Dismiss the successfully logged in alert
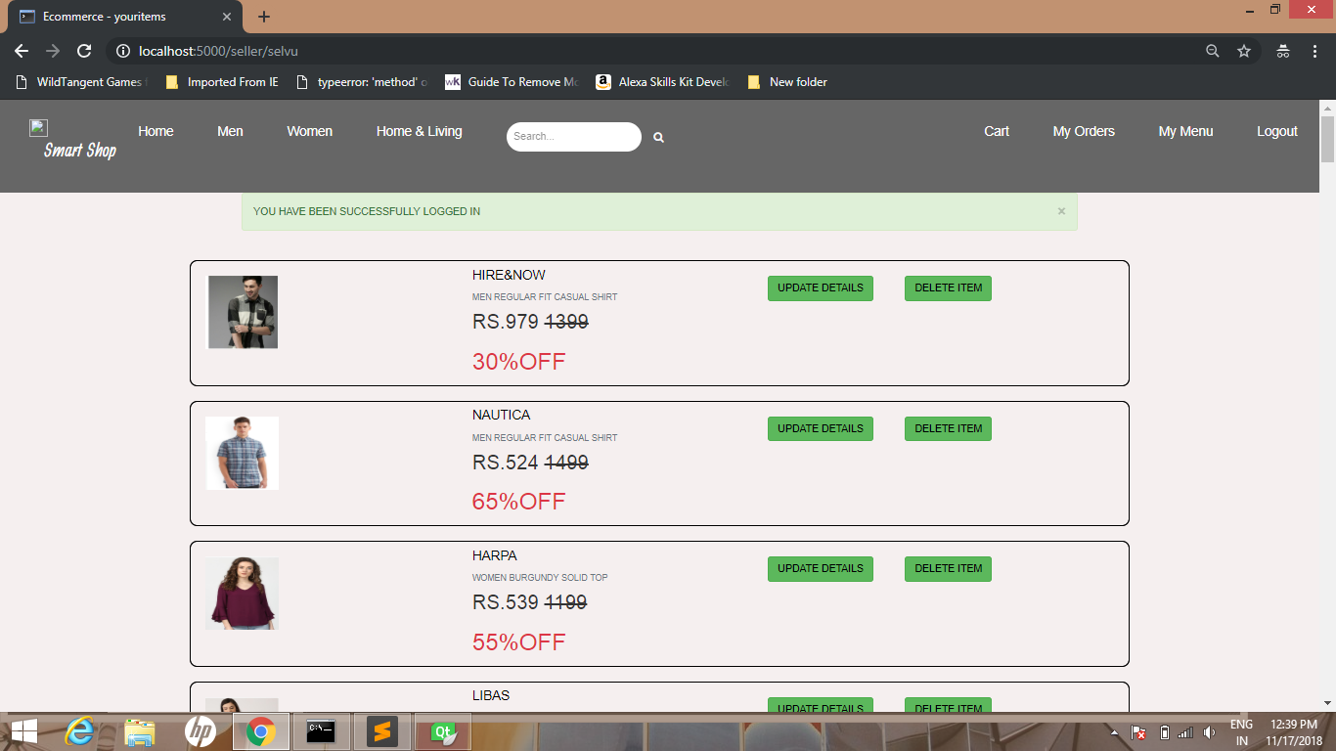This screenshot has width=1336, height=751. pyautogui.click(x=1061, y=211)
